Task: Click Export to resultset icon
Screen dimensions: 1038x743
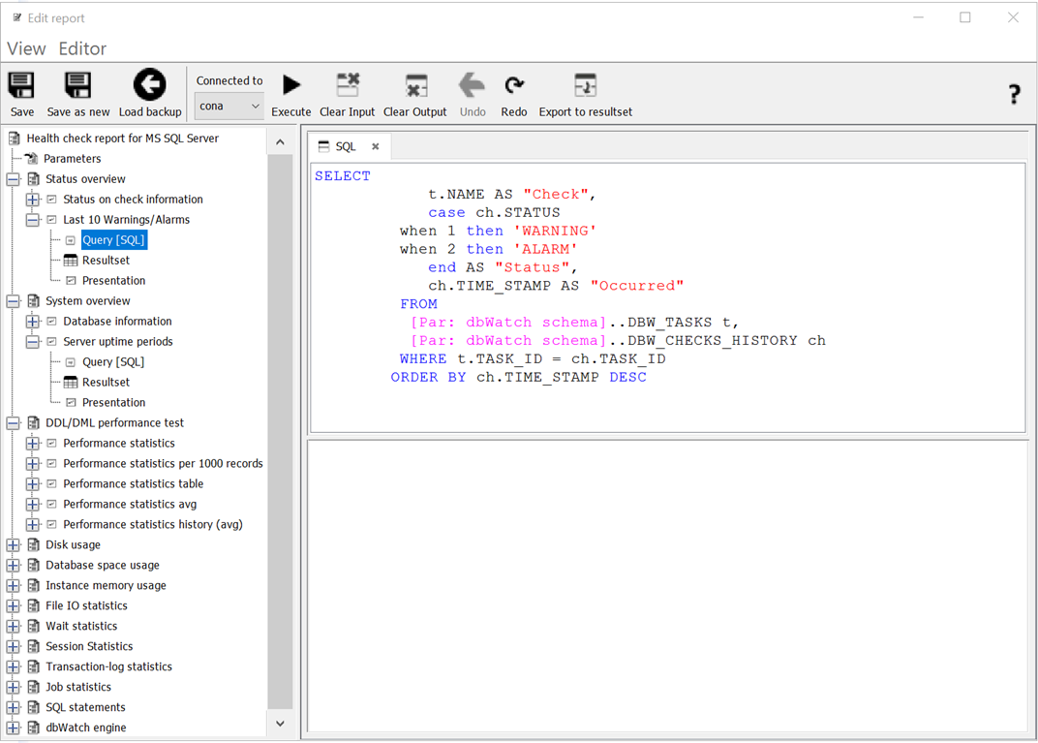Action: click(x=585, y=86)
